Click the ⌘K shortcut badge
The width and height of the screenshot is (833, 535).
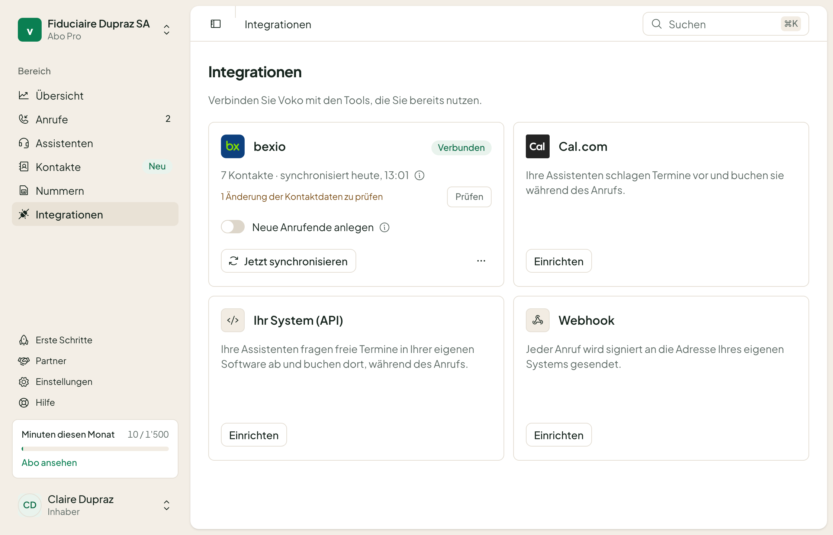click(791, 24)
